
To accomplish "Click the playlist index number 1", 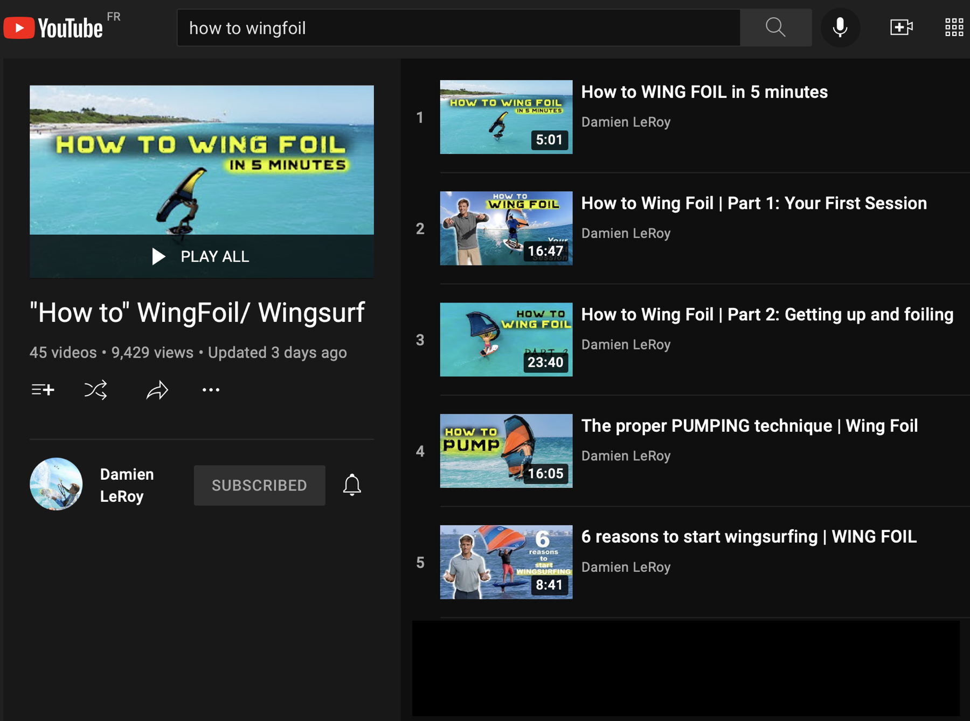I will coord(420,117).
